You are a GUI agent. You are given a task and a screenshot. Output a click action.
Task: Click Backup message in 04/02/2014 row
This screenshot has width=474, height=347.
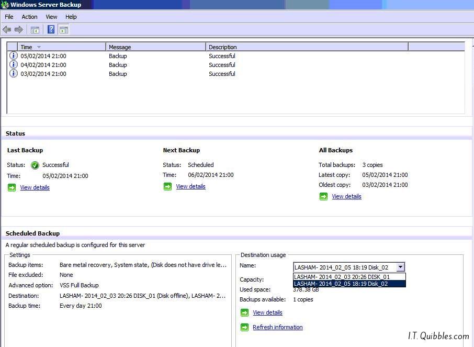pos(118,65)
